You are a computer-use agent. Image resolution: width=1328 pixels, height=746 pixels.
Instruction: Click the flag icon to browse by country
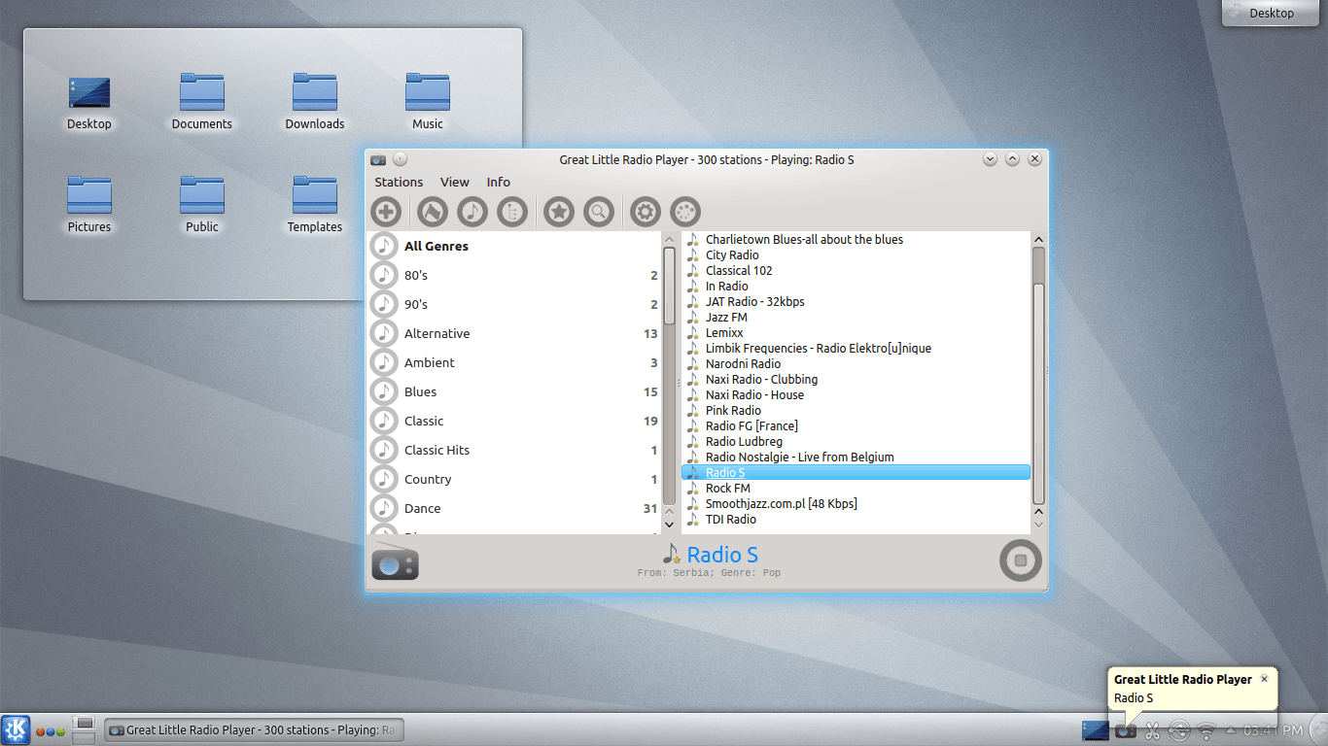[433, 212]
